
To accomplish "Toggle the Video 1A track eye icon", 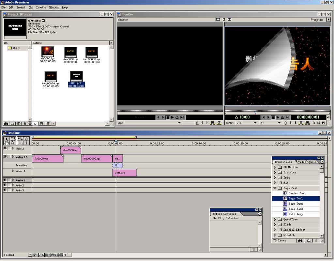I will tap(5, 157).
